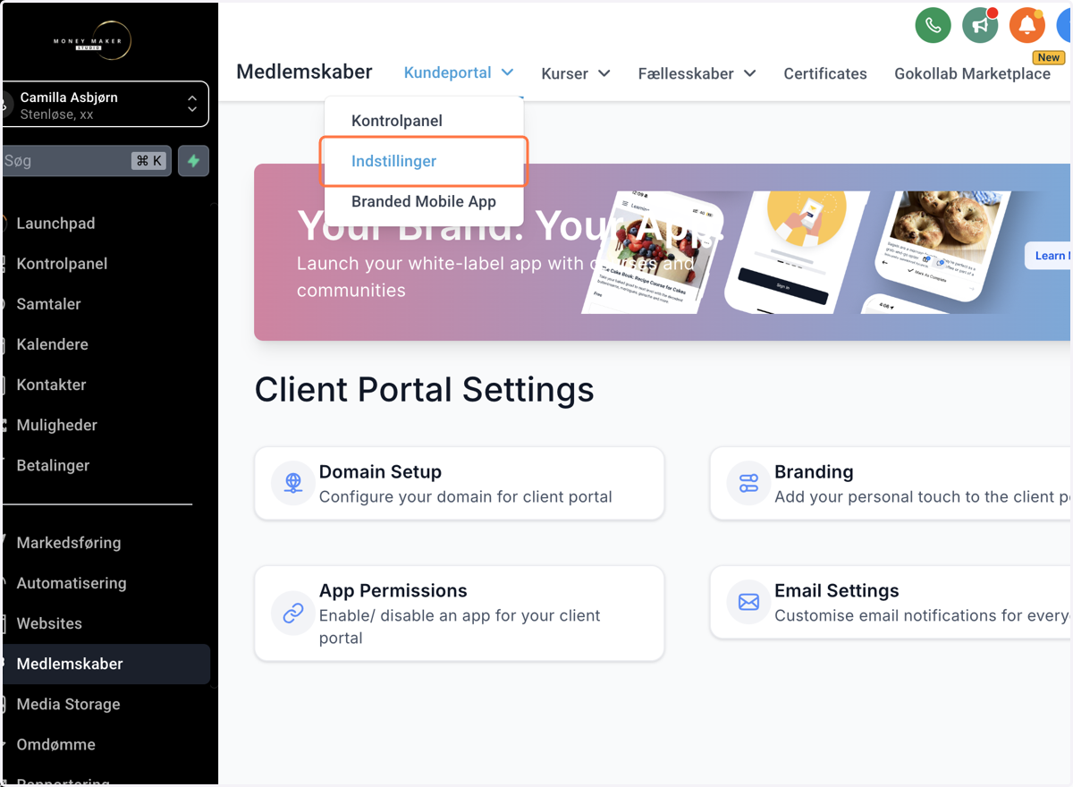Expand the Fællesskaber dropdown
Viewport: 1073px width, 787px height.
tap(697, 73)
